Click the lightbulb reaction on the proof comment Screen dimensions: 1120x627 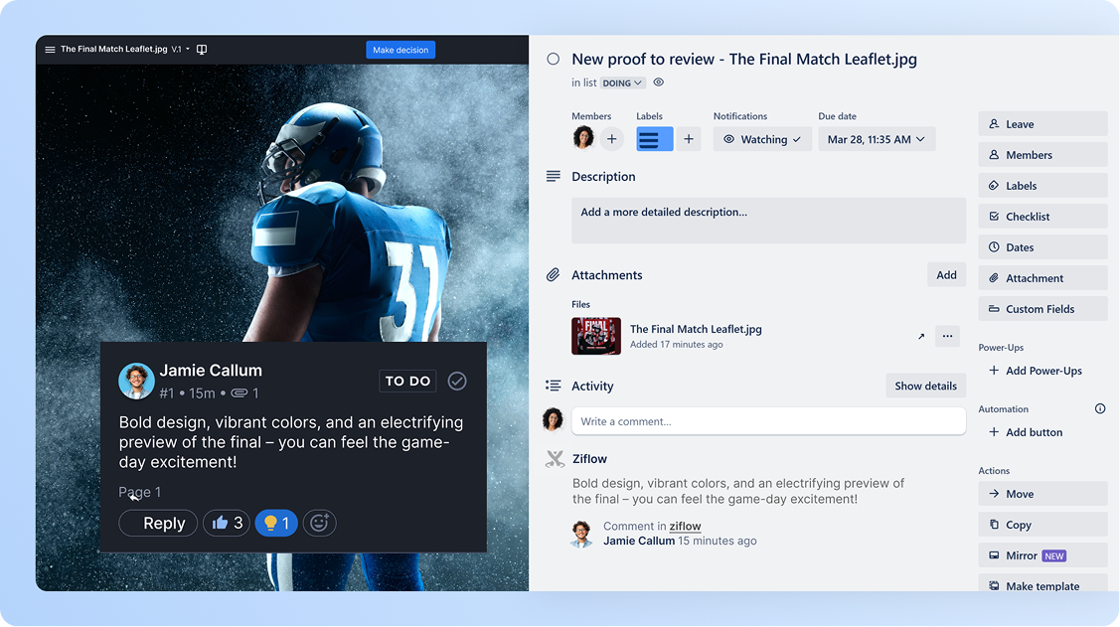[276, 523]
